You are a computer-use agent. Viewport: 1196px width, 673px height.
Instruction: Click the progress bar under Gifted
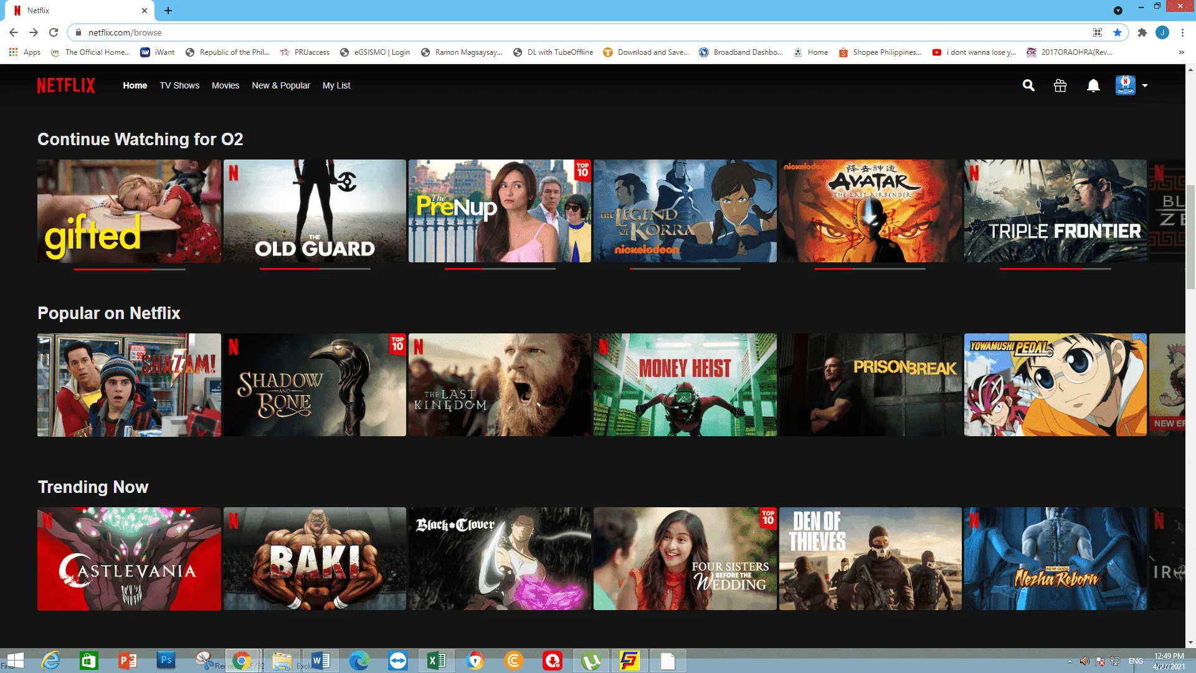130,269
